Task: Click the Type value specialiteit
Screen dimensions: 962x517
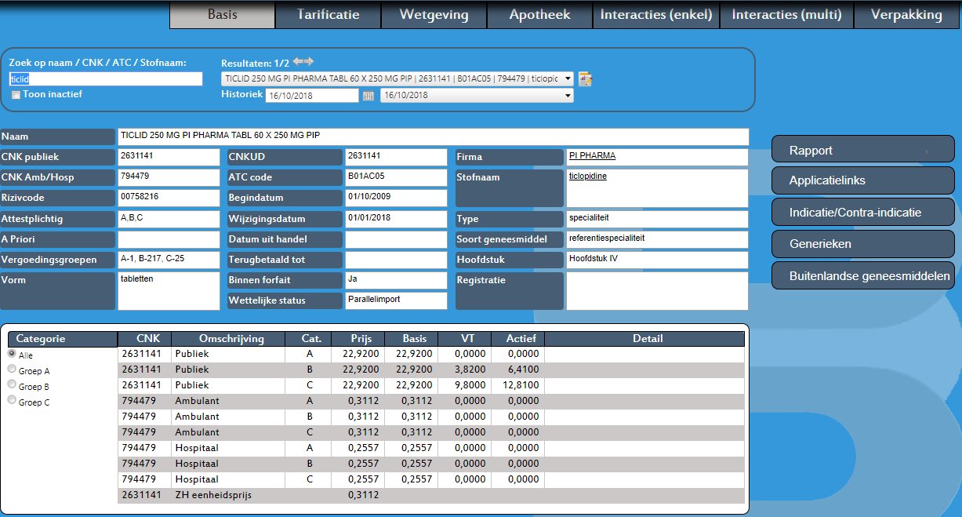Action: [657, 219]
